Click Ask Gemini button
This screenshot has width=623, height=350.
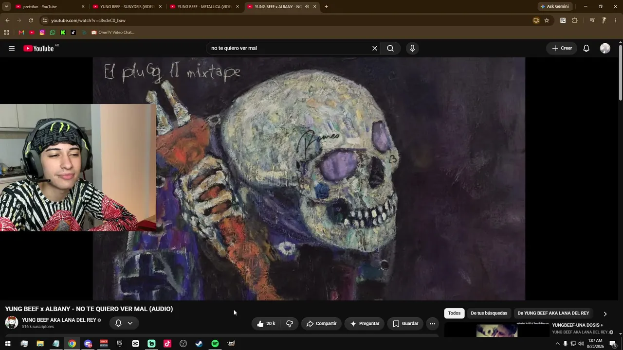coord(554,7)
